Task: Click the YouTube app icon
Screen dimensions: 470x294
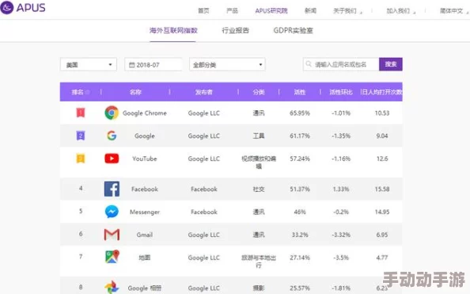Action: point(112,158)
